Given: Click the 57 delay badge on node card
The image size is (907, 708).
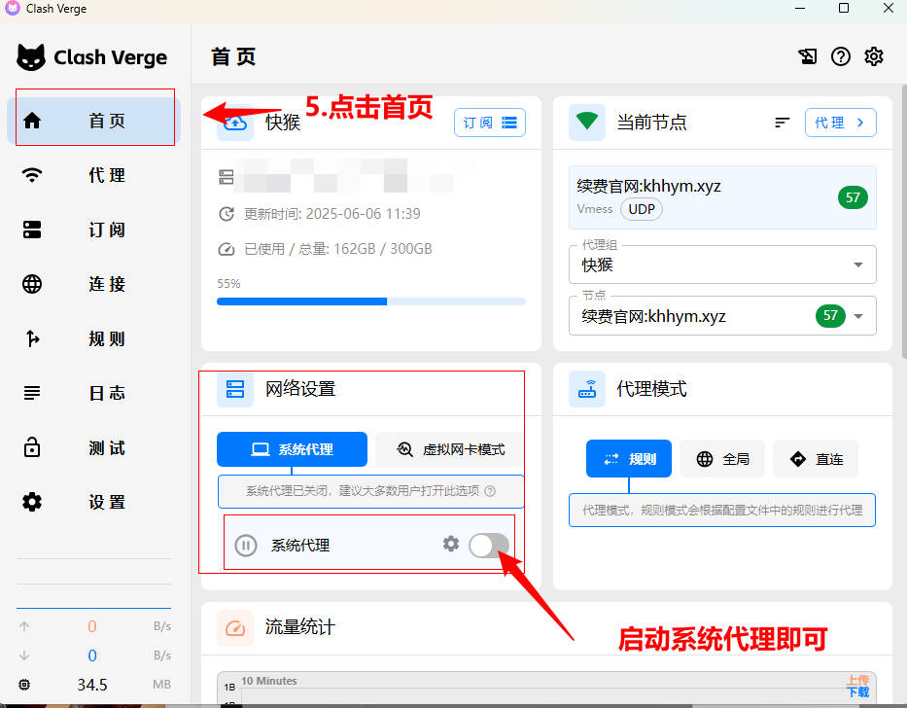Looking at the screenshot, I should pos(853,197).
